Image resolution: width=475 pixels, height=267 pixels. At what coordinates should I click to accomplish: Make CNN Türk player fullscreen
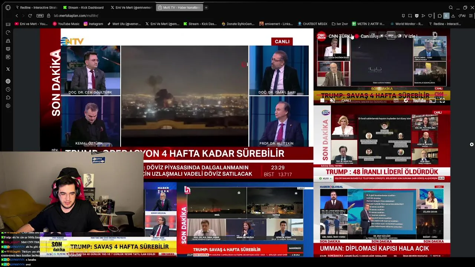pyautogui.click(x=442, y=100)
